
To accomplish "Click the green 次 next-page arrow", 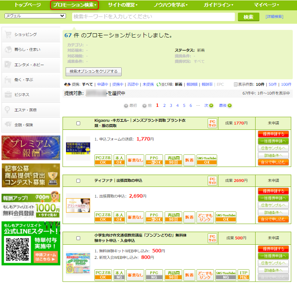I will (211, 105).
